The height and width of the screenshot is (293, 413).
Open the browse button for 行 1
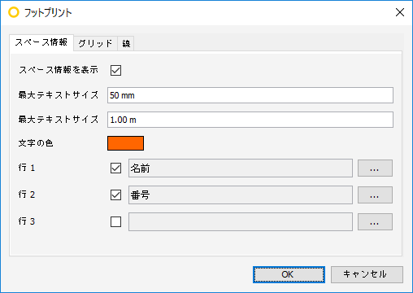point(375,168)
